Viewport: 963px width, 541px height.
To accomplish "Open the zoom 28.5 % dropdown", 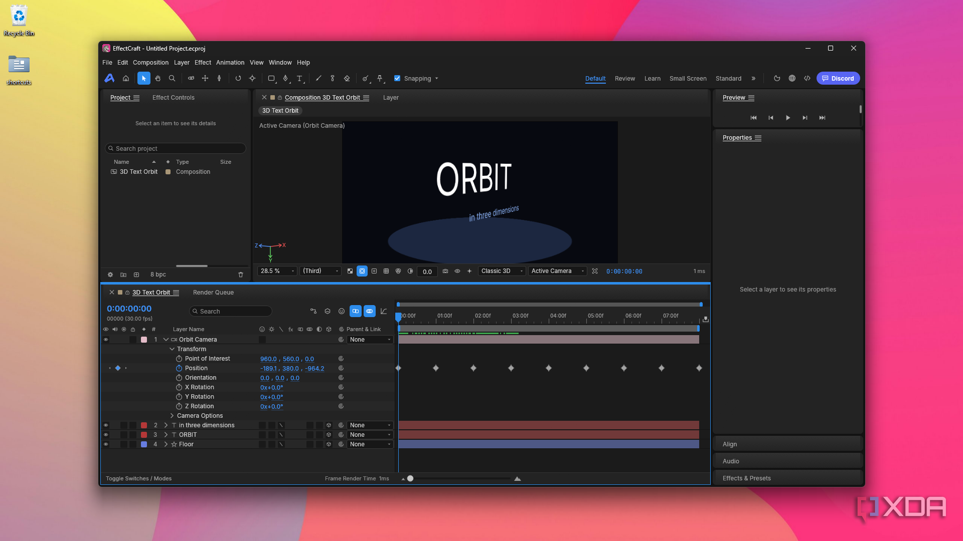I will pyautogui.click(x=277, y=271).
